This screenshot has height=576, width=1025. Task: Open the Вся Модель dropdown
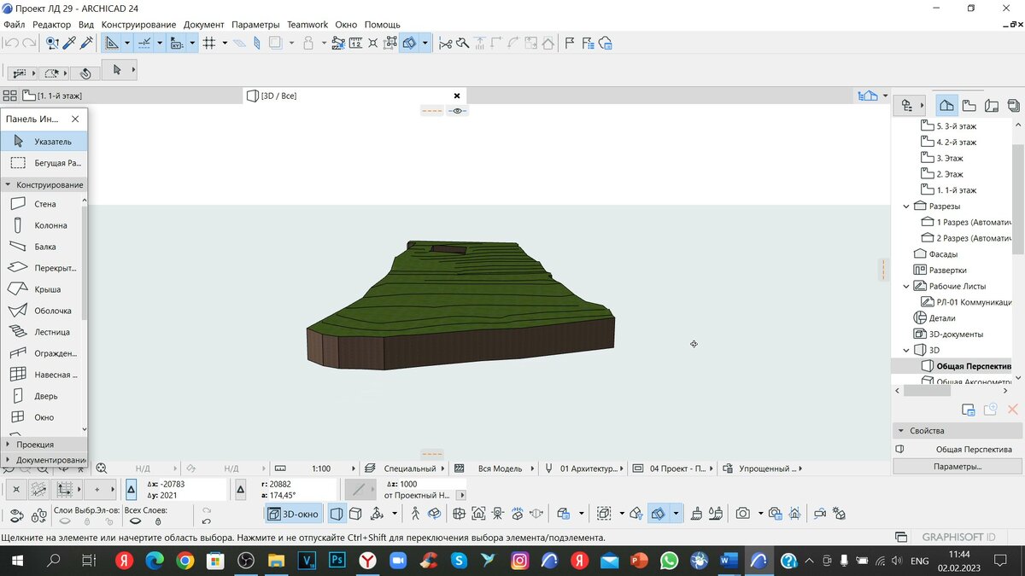coord(502,468)
